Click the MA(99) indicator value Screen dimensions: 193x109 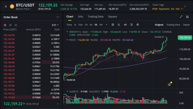click(128, 40)
